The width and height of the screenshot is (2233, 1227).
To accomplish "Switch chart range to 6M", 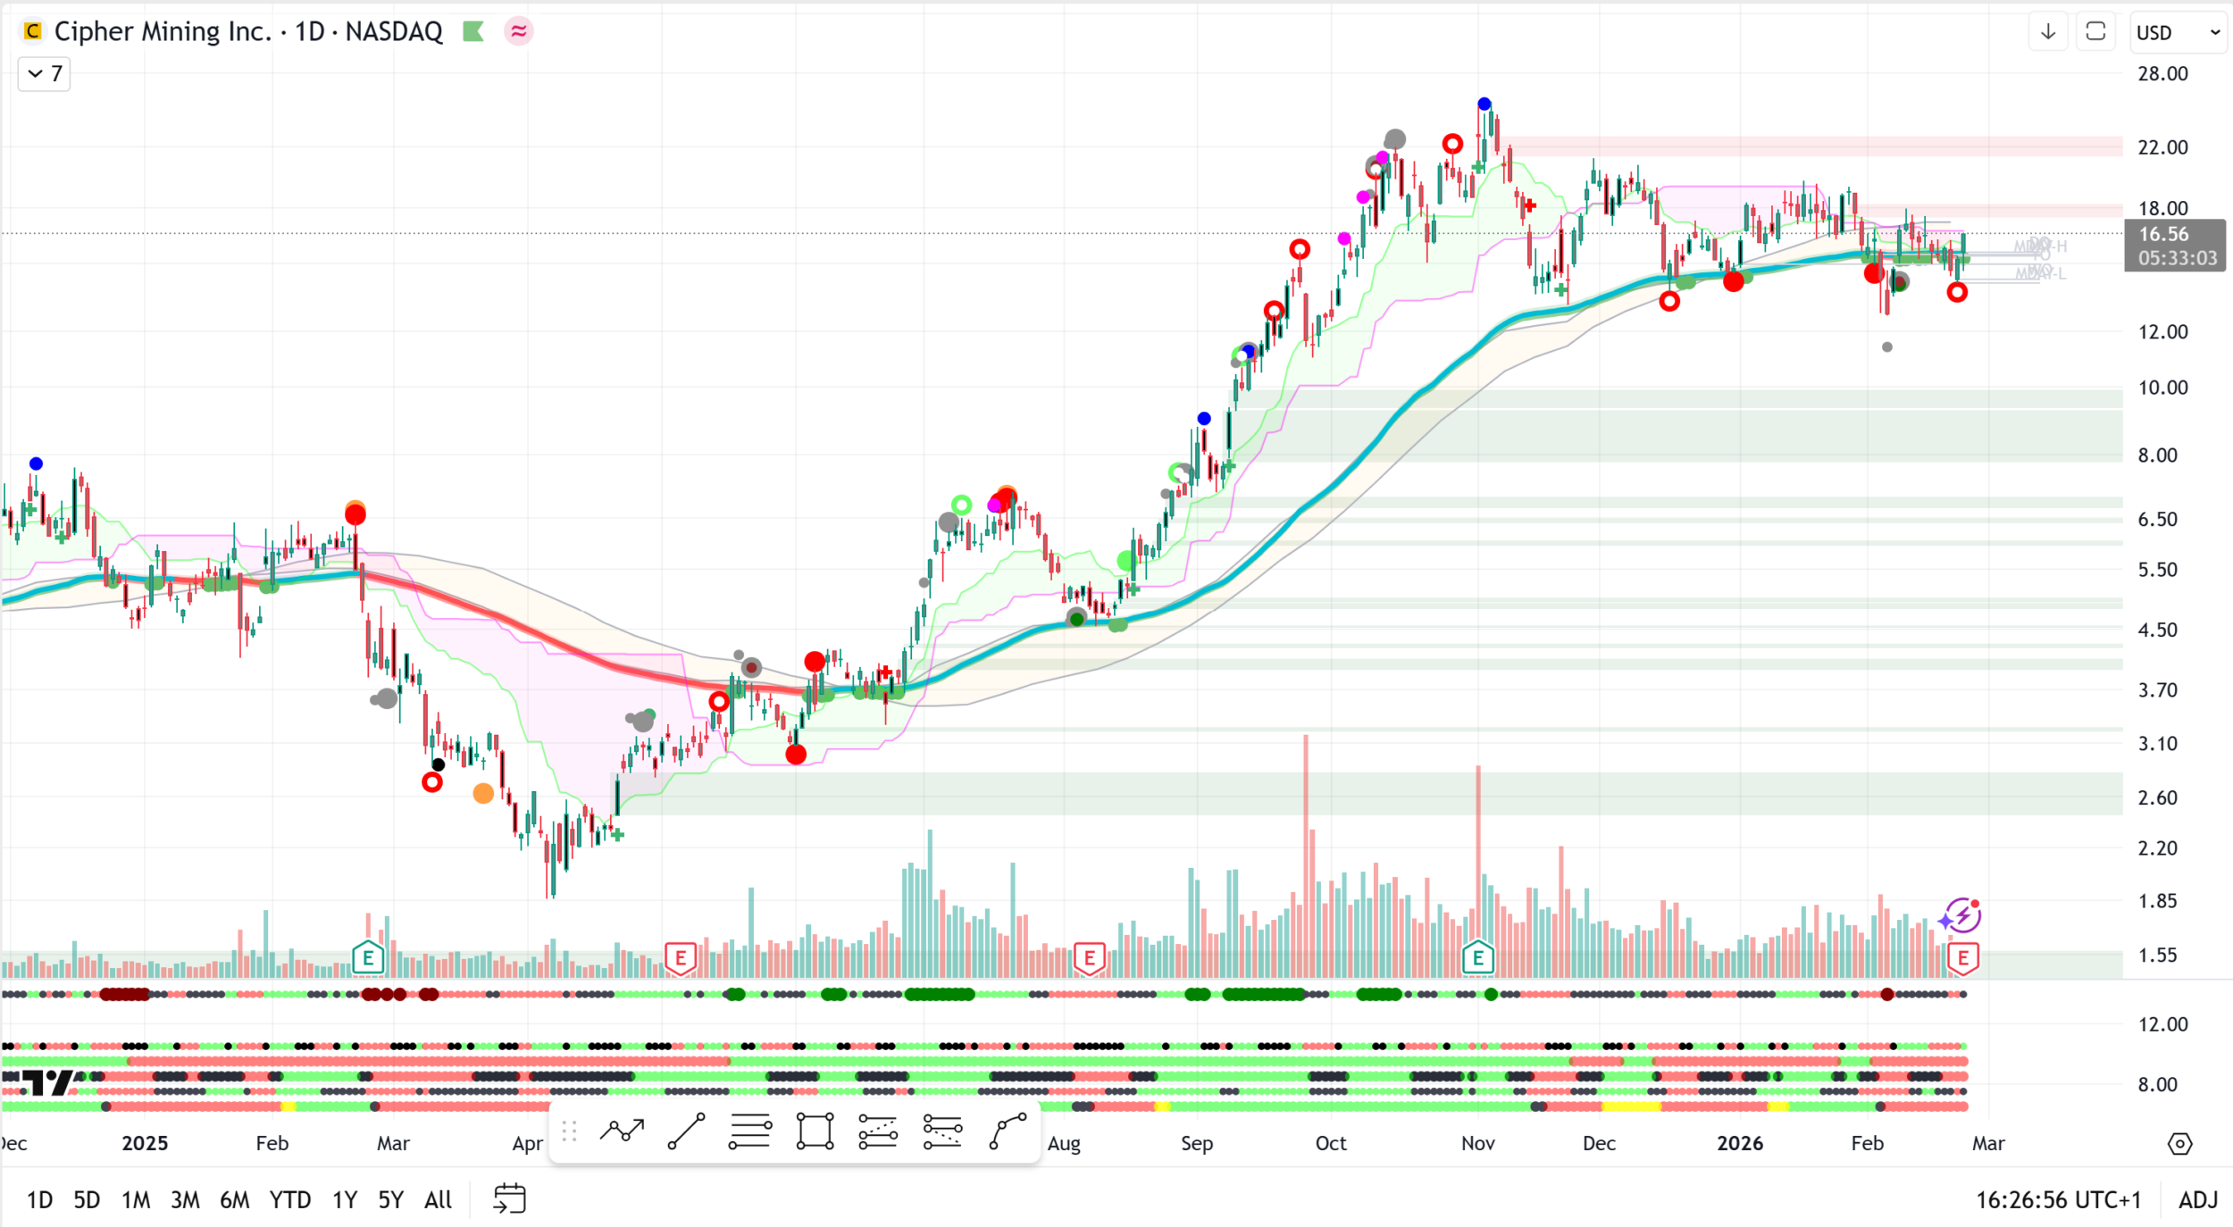I will pyautogui.click(x=234, y=1199).
